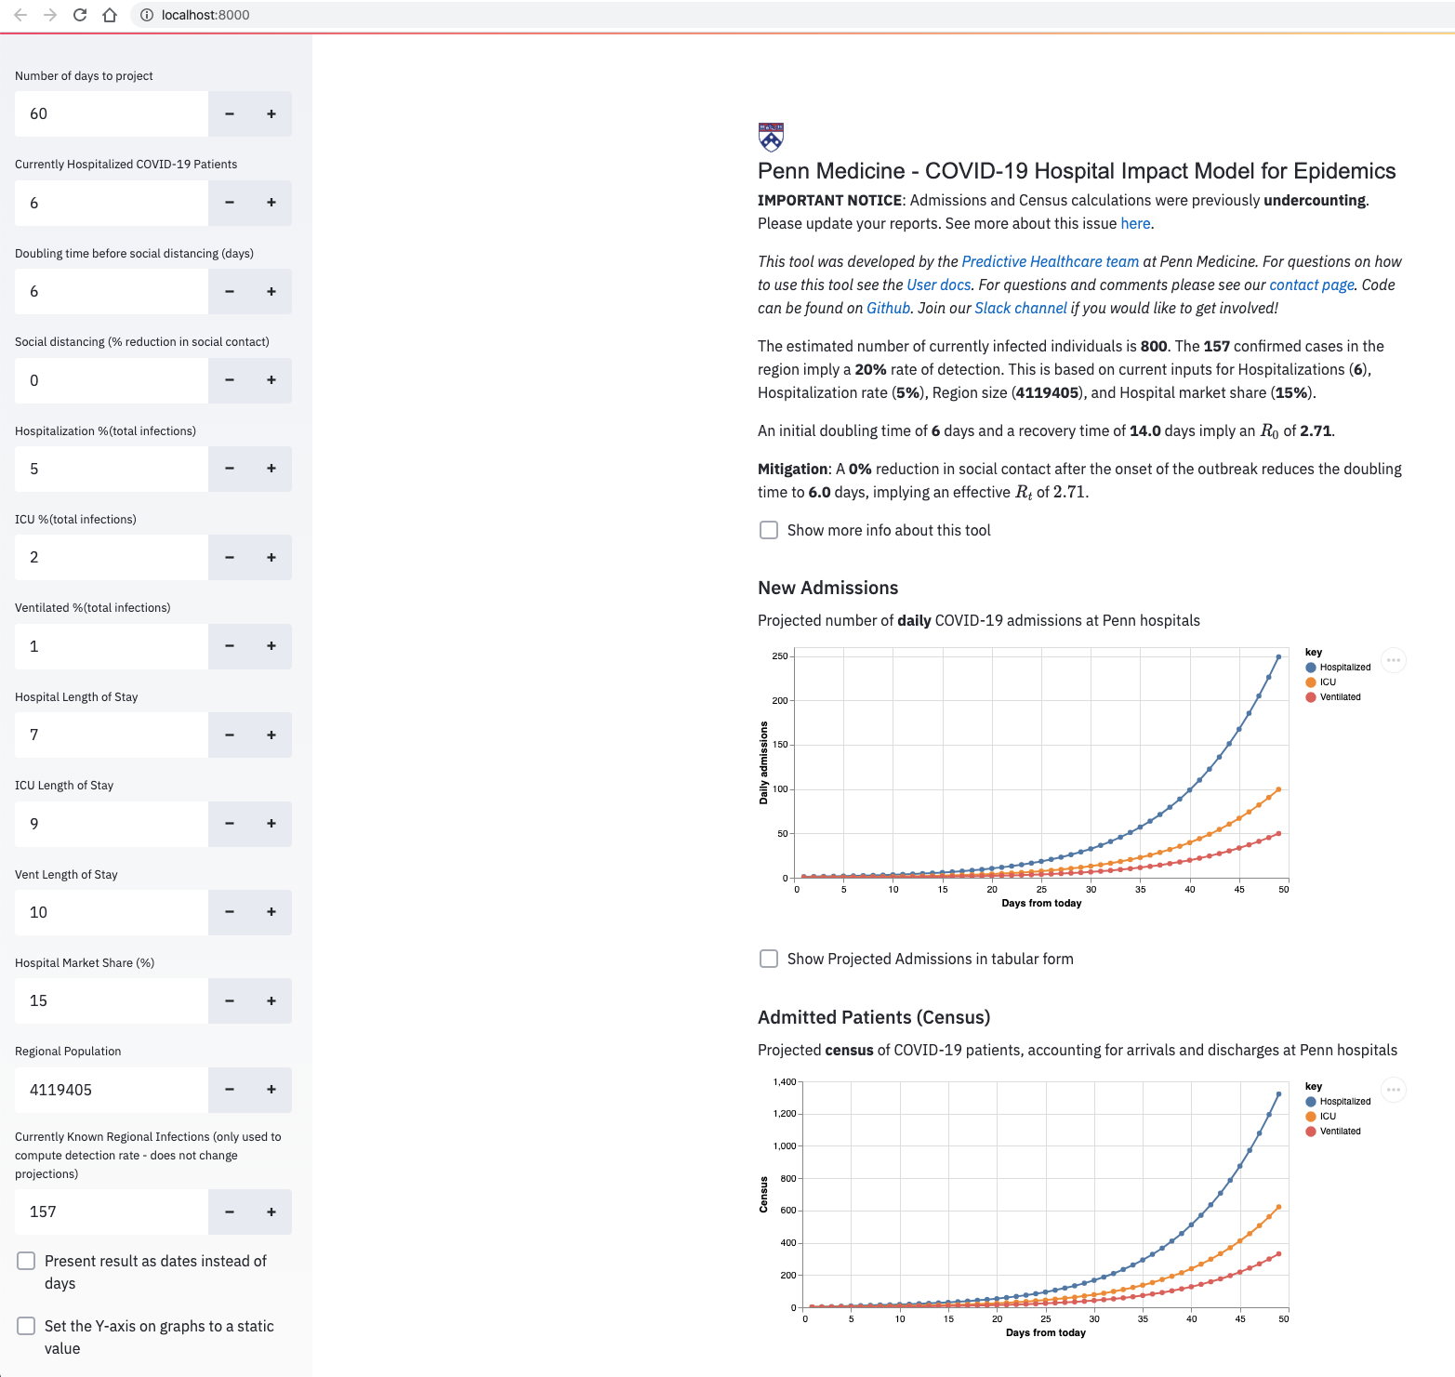Decrease ICU percentage of infections

[230, 557]
